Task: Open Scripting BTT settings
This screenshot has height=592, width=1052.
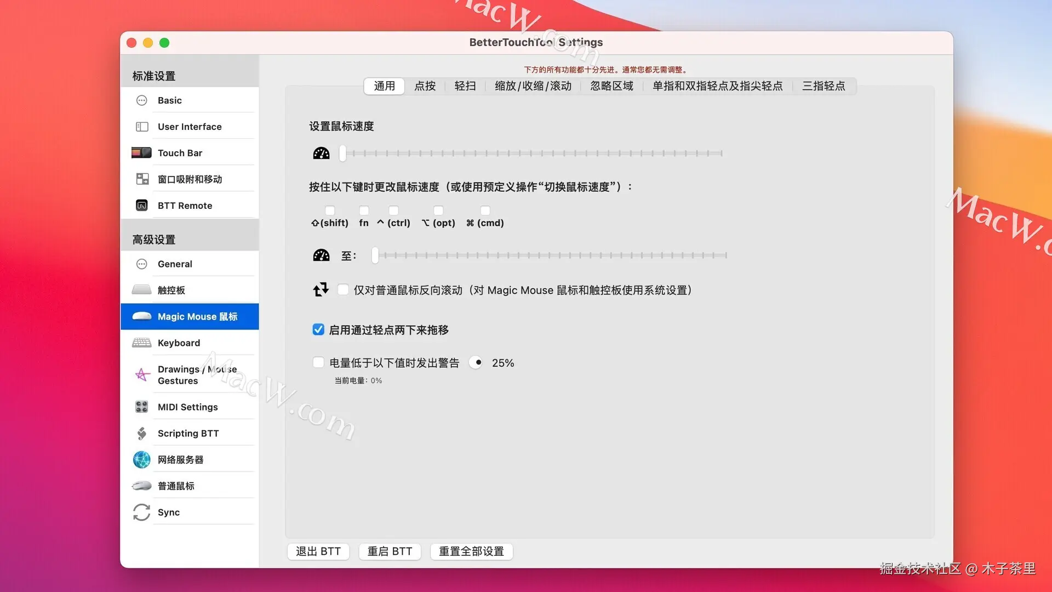Action: tap(188, 433)
